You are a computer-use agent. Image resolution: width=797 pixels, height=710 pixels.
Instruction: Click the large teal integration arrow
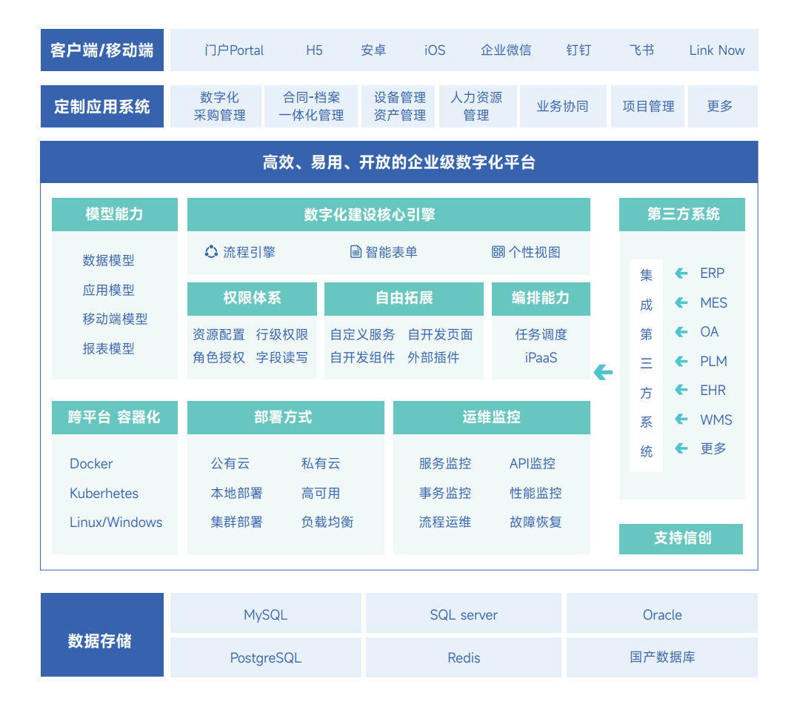point(602,373)
